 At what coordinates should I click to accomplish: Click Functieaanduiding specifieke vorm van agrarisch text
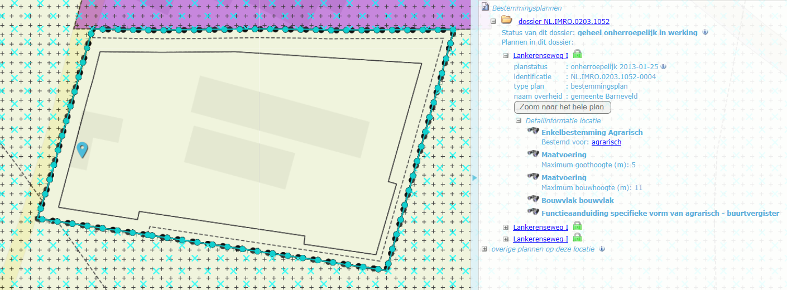click(x=660, y=213)
